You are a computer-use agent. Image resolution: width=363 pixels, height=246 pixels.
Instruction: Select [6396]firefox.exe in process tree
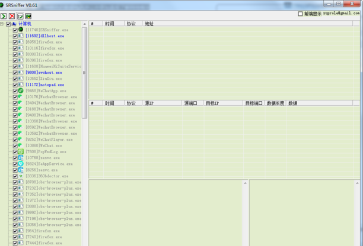44,60
